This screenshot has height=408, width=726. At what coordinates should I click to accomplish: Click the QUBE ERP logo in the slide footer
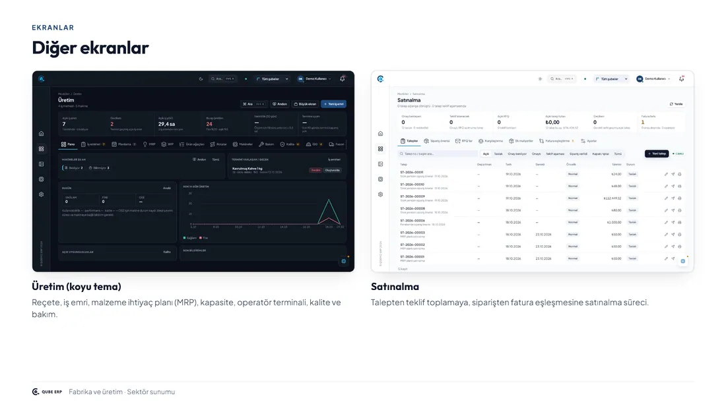pos(48,392)
